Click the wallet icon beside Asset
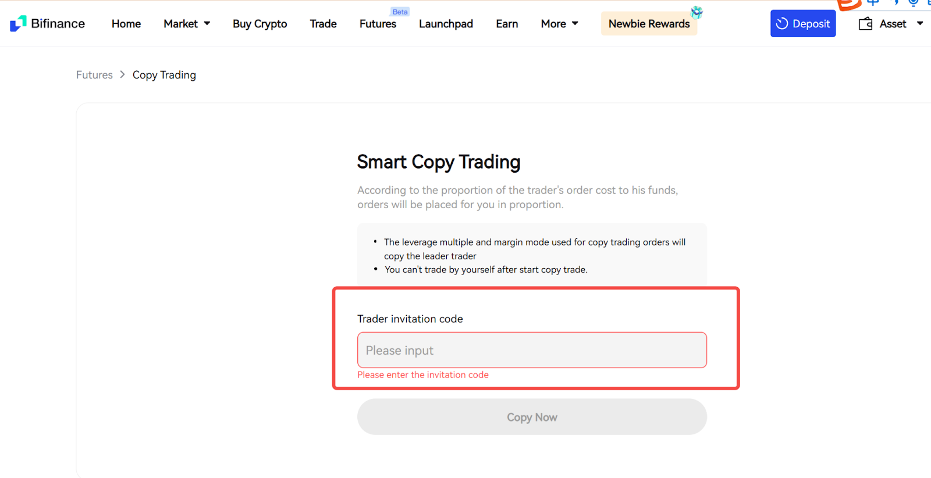This screenshot has width=931, height=478. [x=865, y=24]
